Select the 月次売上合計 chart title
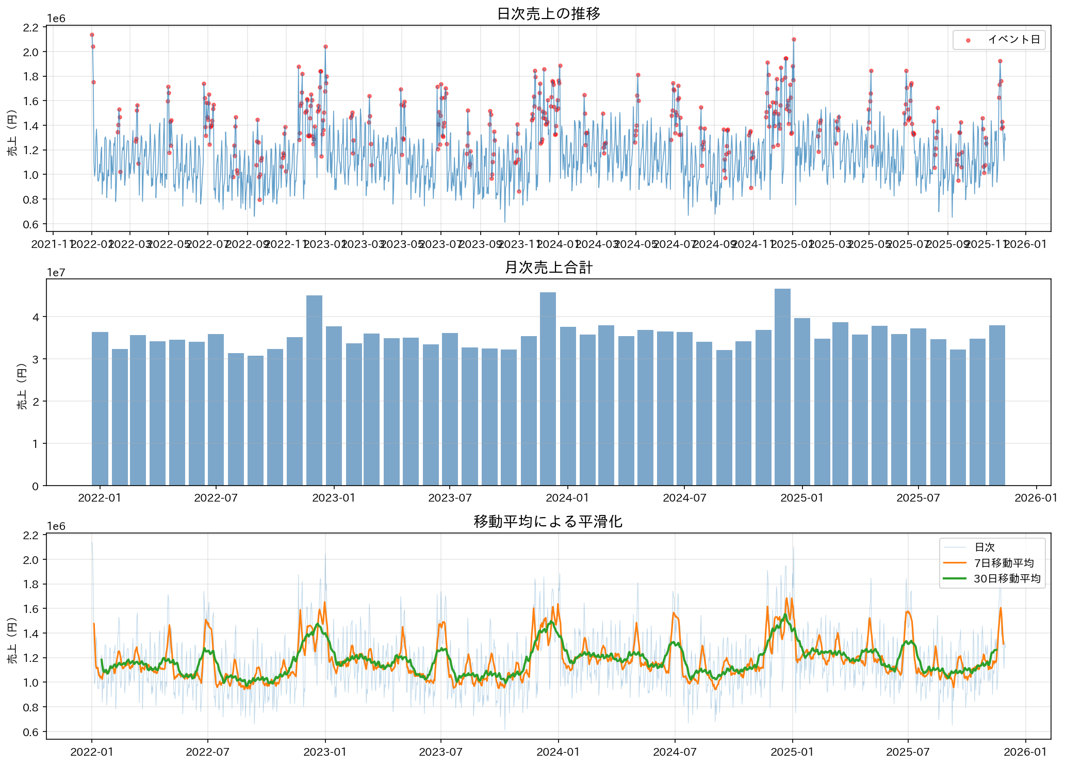1066x765 pixels. coord(548,268)
